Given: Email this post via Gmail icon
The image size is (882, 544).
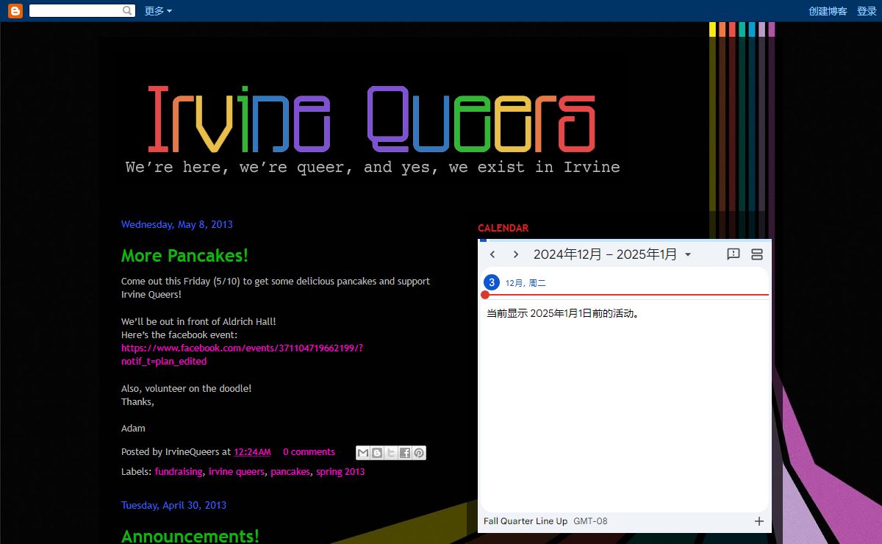Looking at the screenshot, I should click(x=363, y=453).
